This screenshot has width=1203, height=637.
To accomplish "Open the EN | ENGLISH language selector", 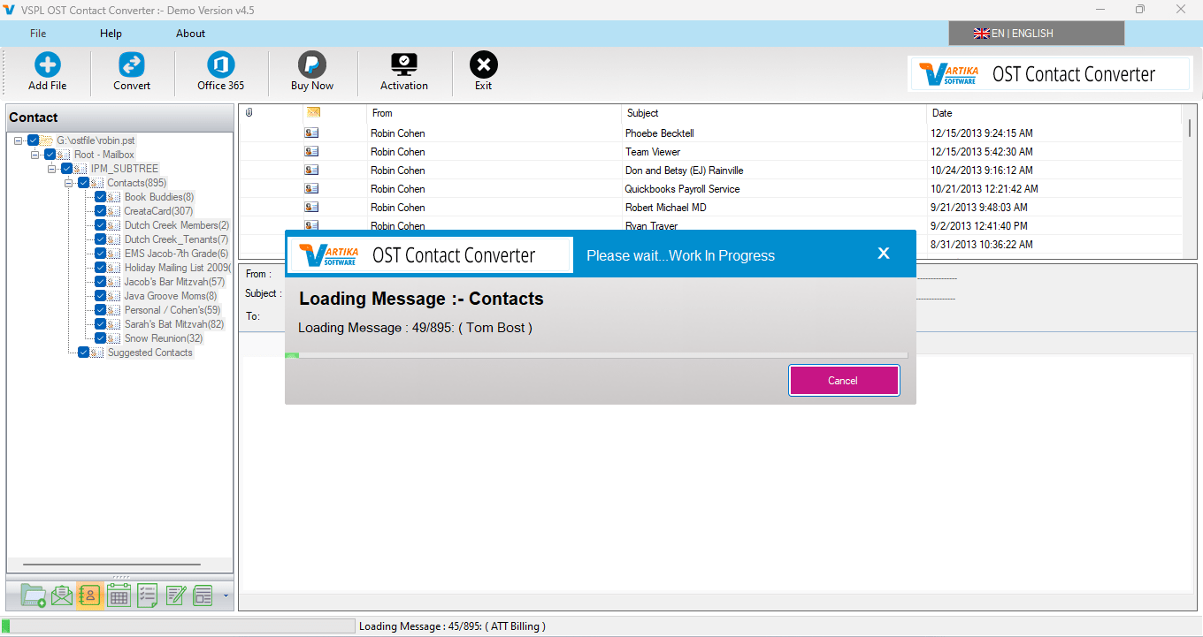I will point(1036,34).
